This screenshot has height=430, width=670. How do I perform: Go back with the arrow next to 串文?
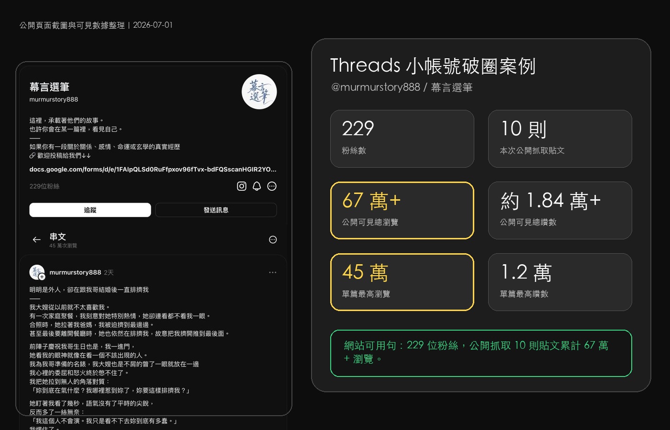pyautogui.click(x=36, y=239)
